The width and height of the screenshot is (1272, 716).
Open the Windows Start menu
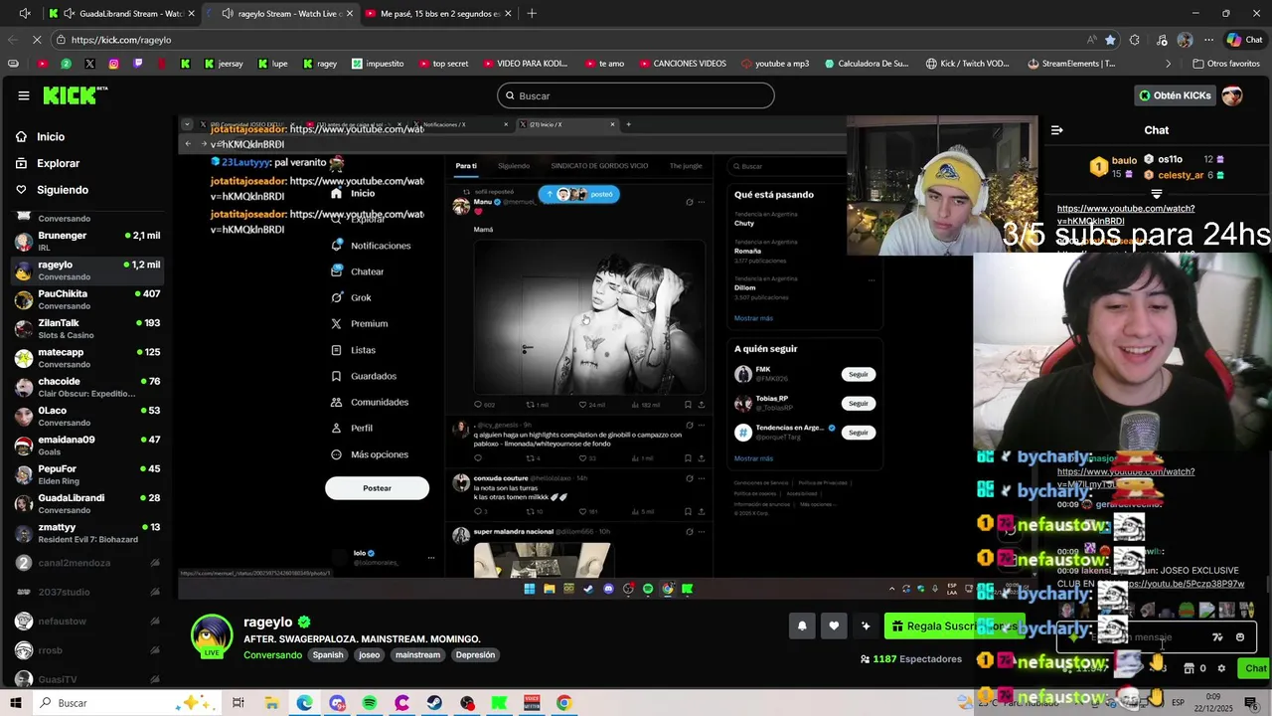(15, 703)
